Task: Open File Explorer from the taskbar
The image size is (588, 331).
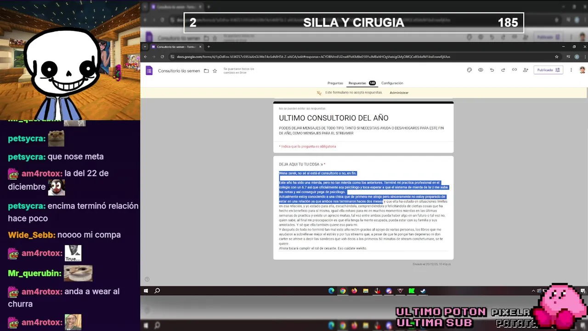Action: tap(366, 291)
